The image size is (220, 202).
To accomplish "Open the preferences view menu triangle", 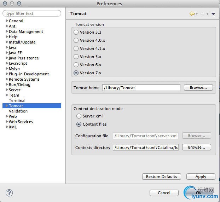I will (213, 14).
